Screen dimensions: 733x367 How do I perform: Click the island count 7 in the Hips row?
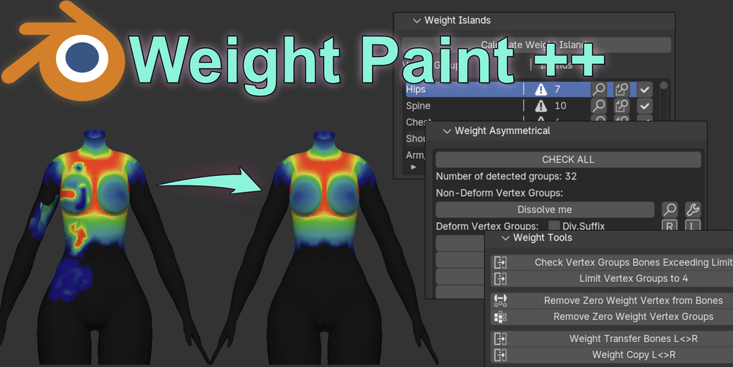[557, 89]
